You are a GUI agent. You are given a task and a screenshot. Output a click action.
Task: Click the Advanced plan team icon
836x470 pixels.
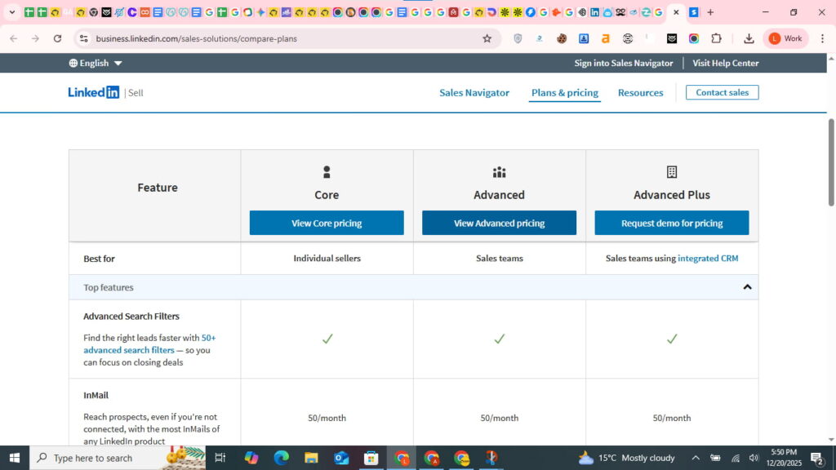click(x=499, y=172)
